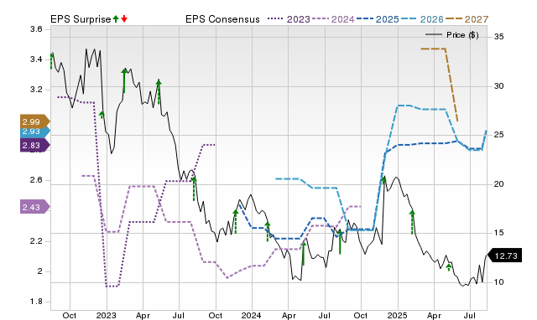Select the 2027 consensus legend entry
537x320 pixels.
(467, 19)
